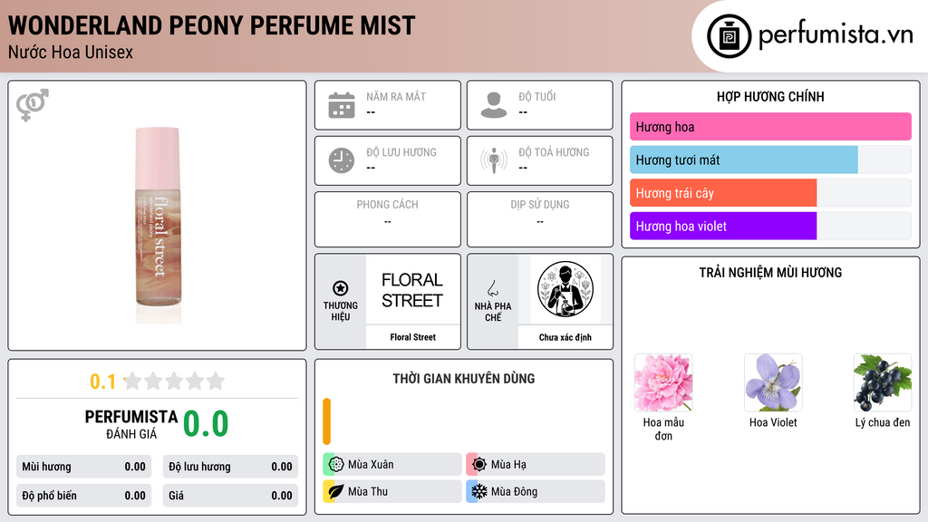Click the Thời gian khuyên dùng heading

pyautogui.click(x=463, y=378)
